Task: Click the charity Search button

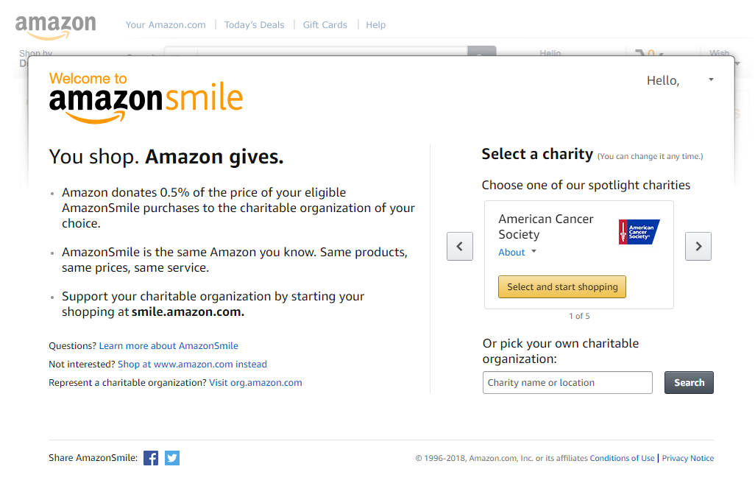Action: click(x=689, y=383)
